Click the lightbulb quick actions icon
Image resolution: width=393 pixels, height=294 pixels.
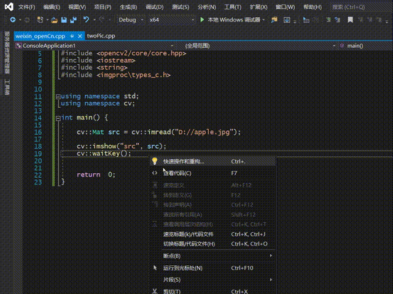[x=155, y=162]
